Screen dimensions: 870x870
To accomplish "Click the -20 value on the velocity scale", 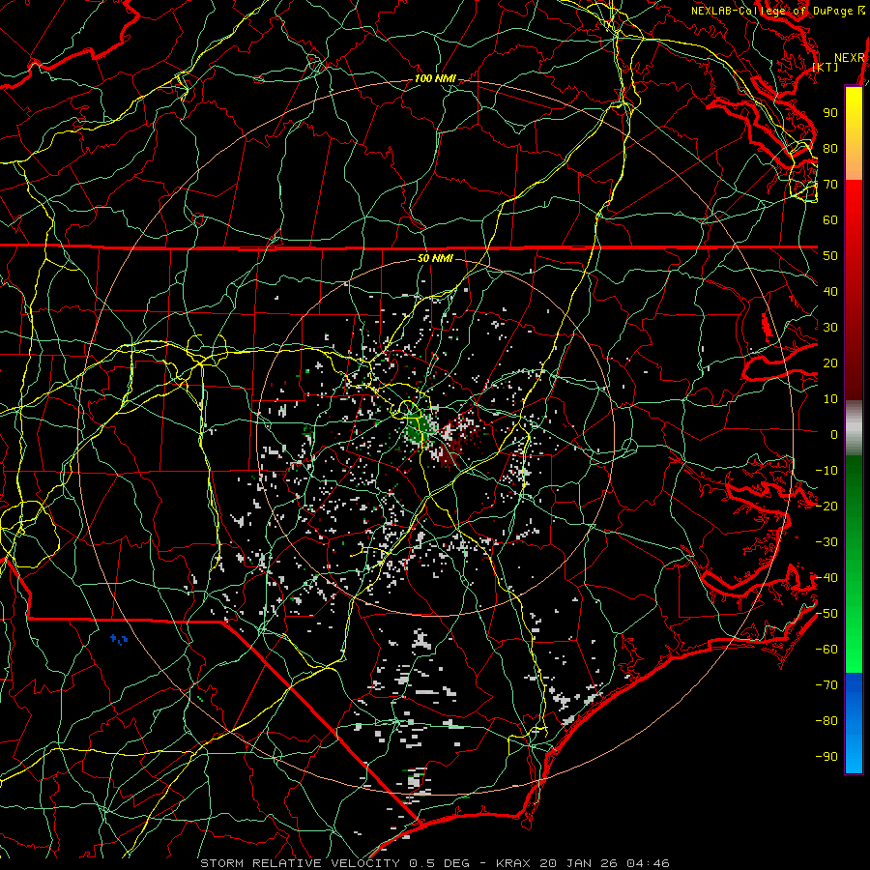I will coord(826,506).
